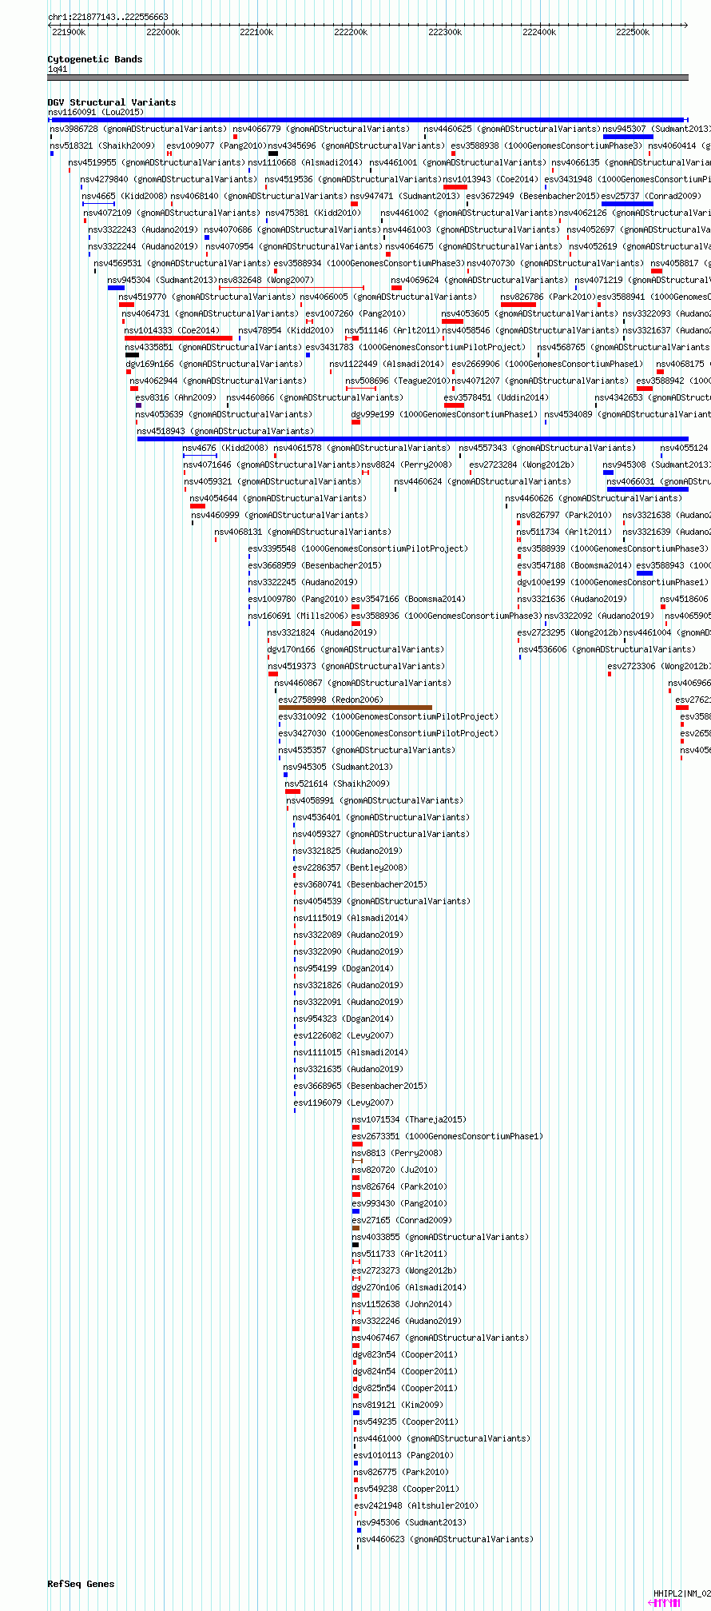This screenshot has height=1611, width=711.
Task: Select esv3547166 (Boomsma2014) variant label
Action: coord(408,599)
